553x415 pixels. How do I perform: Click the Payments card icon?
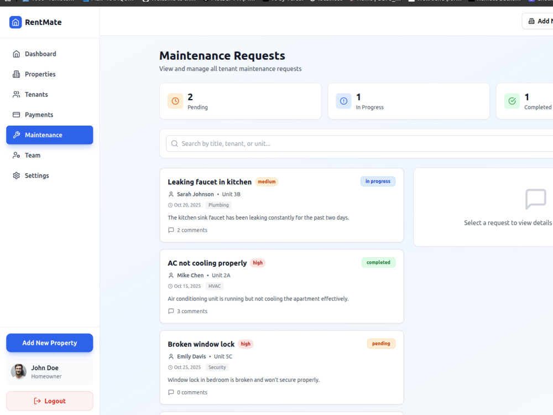(x=16, y=115)
